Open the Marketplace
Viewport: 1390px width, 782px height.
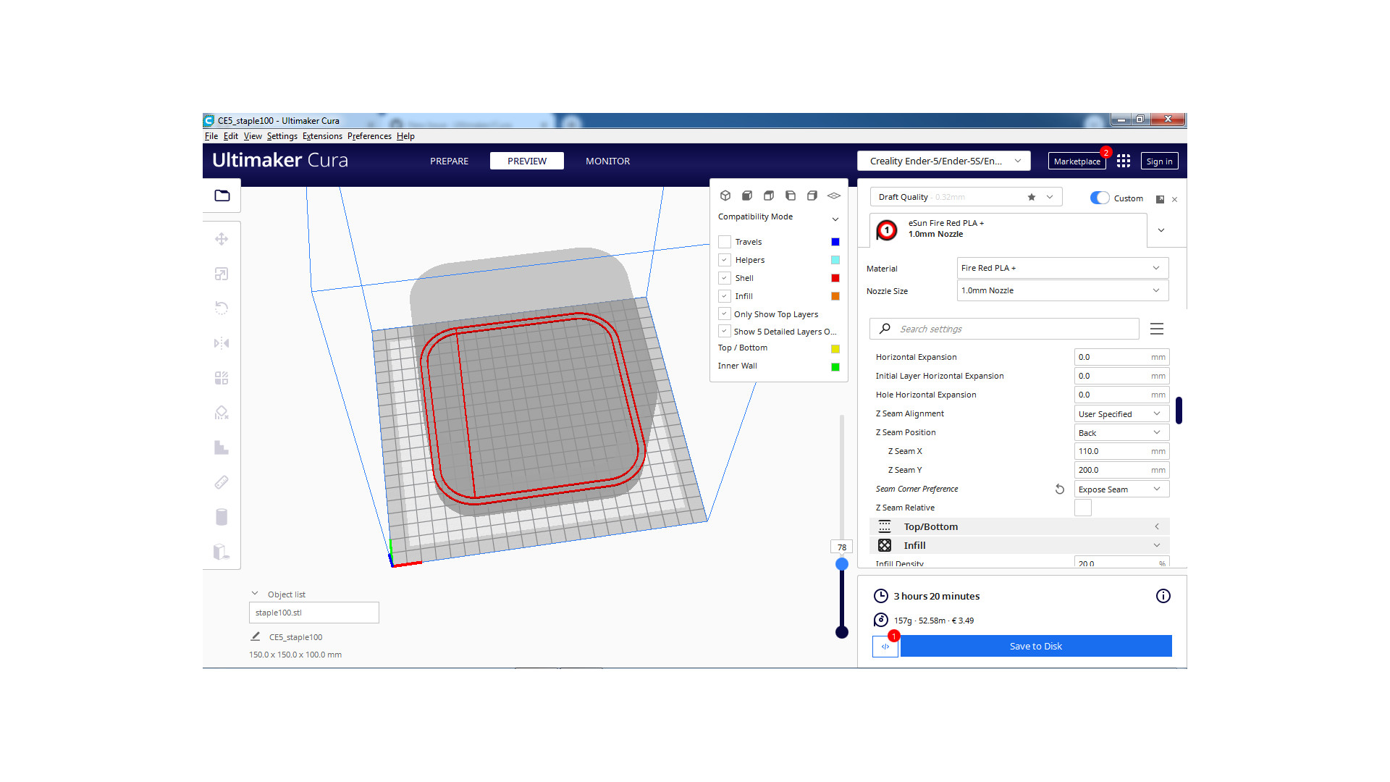1077,161
